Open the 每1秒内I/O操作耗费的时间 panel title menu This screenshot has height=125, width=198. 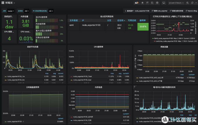(x=164, y=87)
